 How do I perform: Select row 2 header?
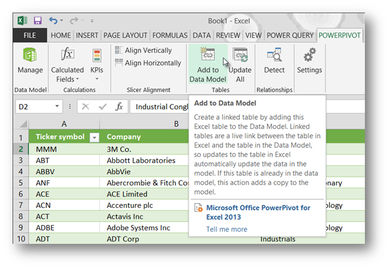(x=21, y=149)
